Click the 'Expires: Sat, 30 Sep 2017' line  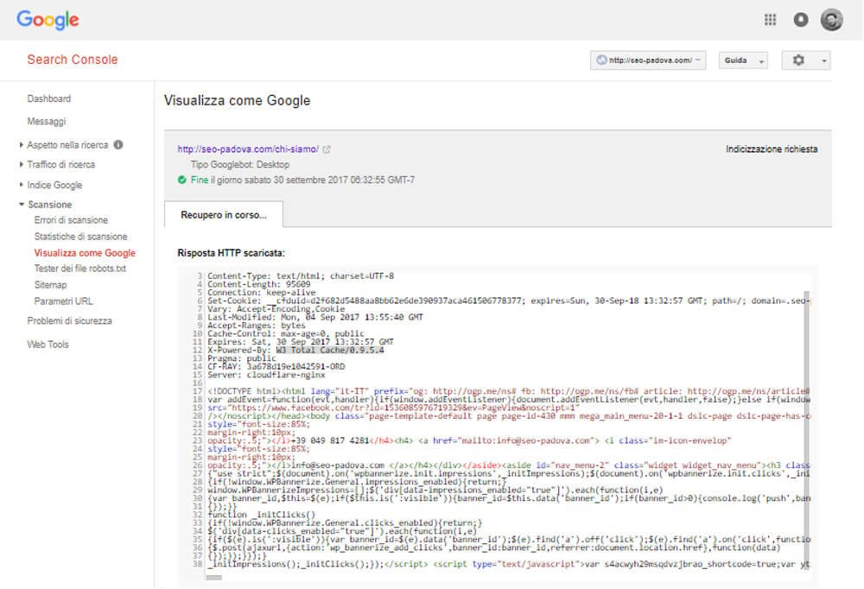tap(301, 342)
